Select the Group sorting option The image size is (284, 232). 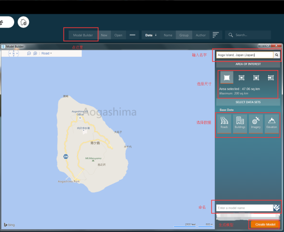[184, 35]
